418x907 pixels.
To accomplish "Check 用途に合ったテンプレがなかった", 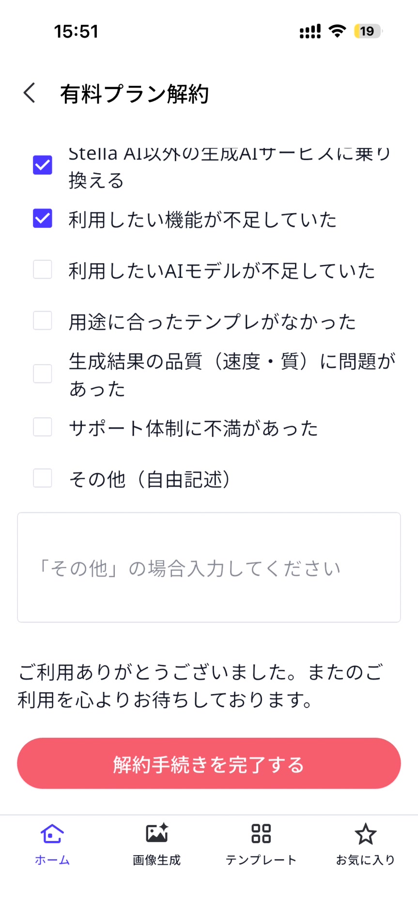I will pyautogui.click(x=43, y=321).
